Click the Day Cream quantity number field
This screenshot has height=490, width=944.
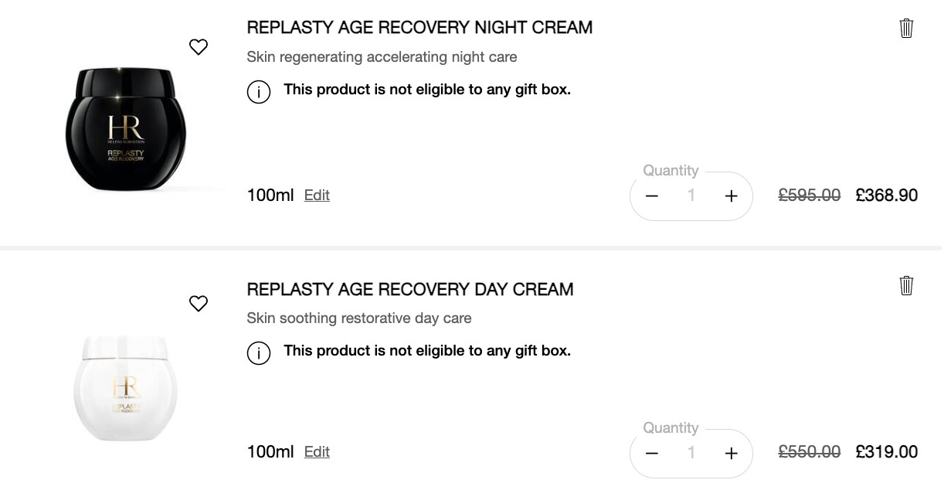691,454
